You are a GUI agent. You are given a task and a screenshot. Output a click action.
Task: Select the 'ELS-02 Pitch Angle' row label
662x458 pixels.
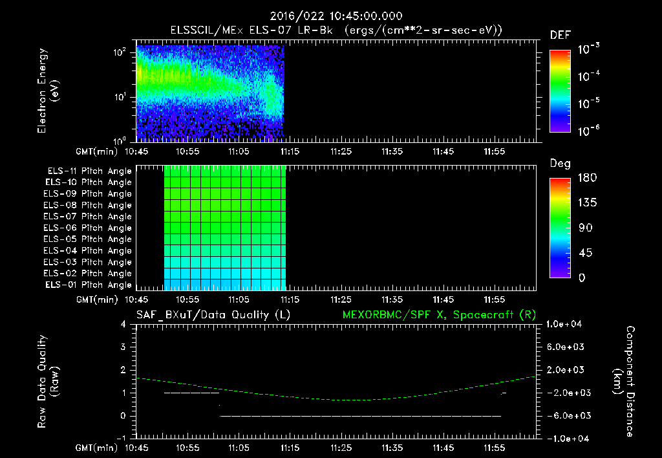(87, 274)
